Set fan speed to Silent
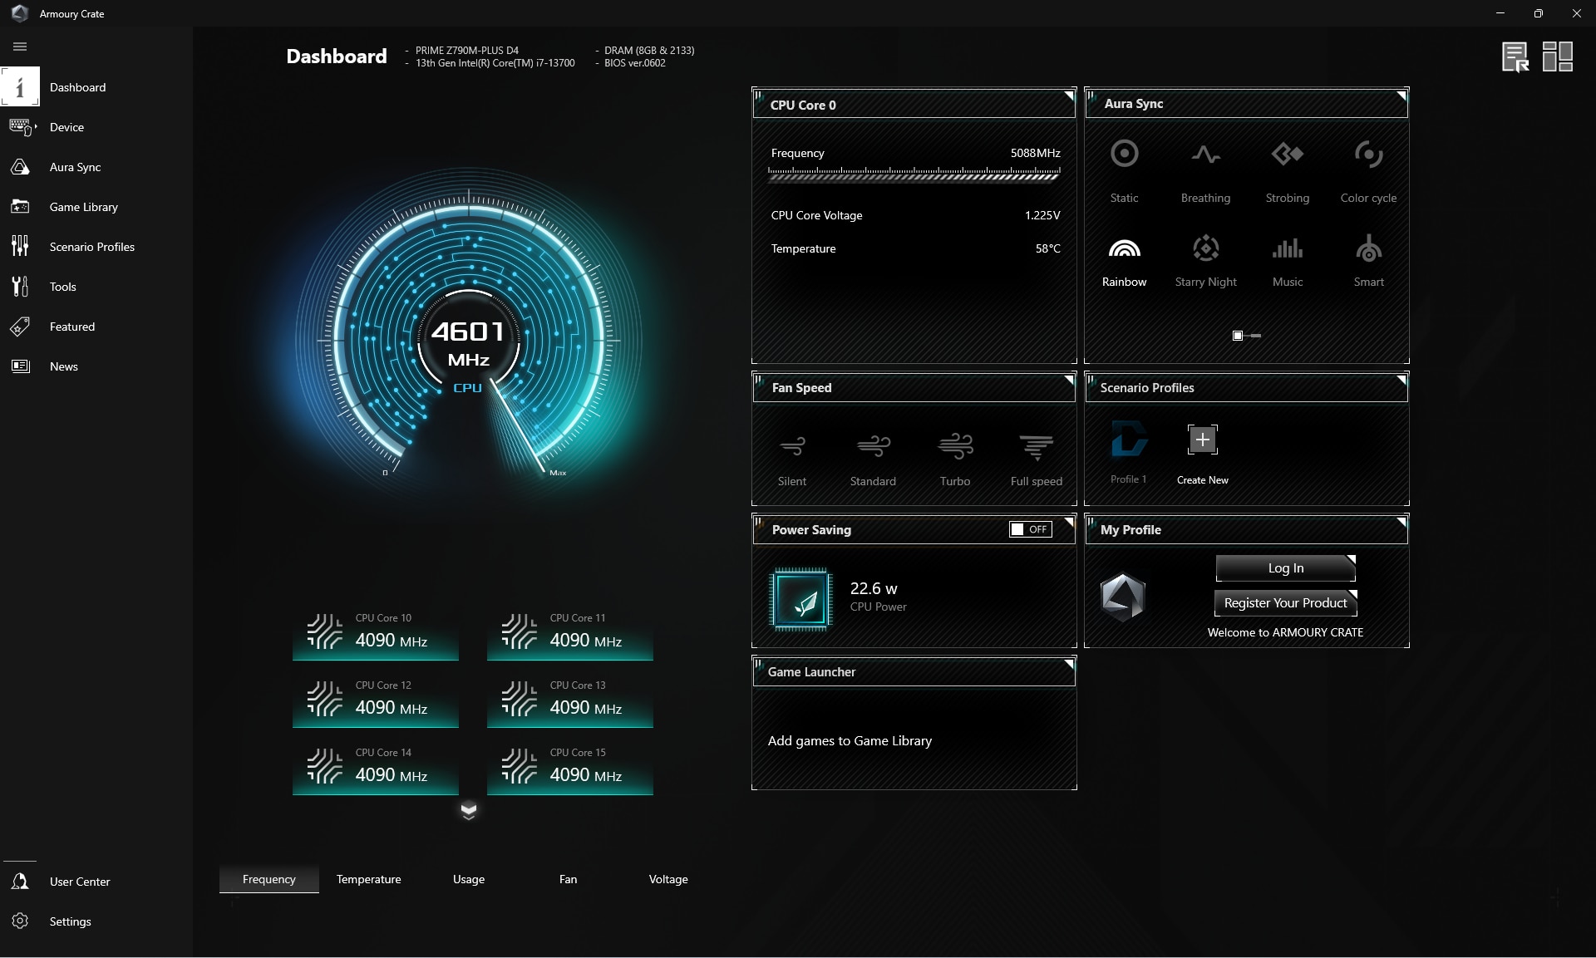 click(791, 459)
